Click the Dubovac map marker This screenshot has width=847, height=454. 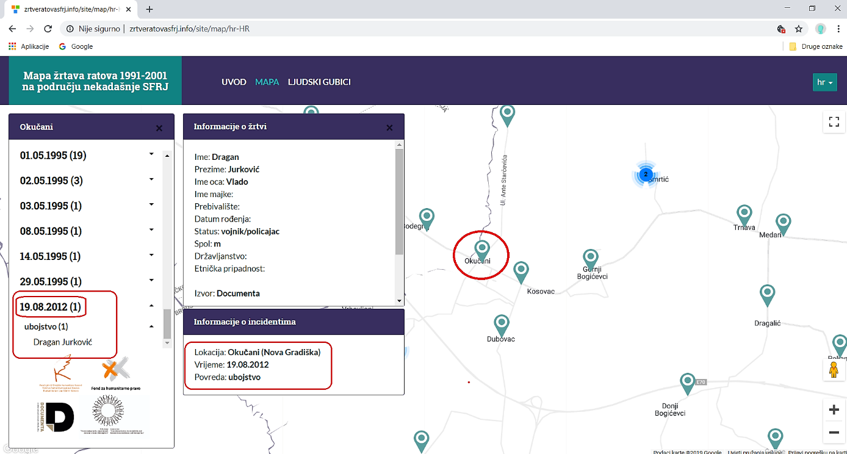click(x=501, y=324)
